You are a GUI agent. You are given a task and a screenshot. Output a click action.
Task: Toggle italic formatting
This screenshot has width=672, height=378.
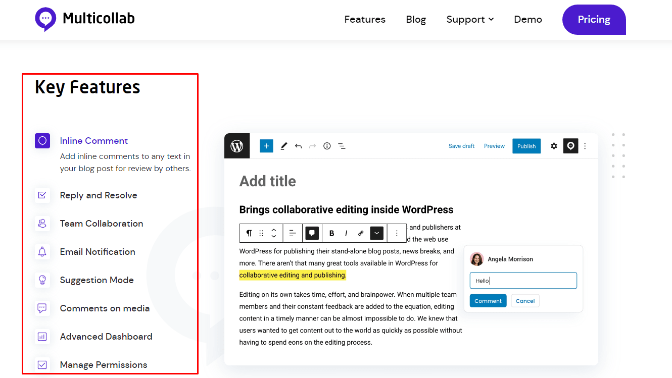[x=346, y=233]
